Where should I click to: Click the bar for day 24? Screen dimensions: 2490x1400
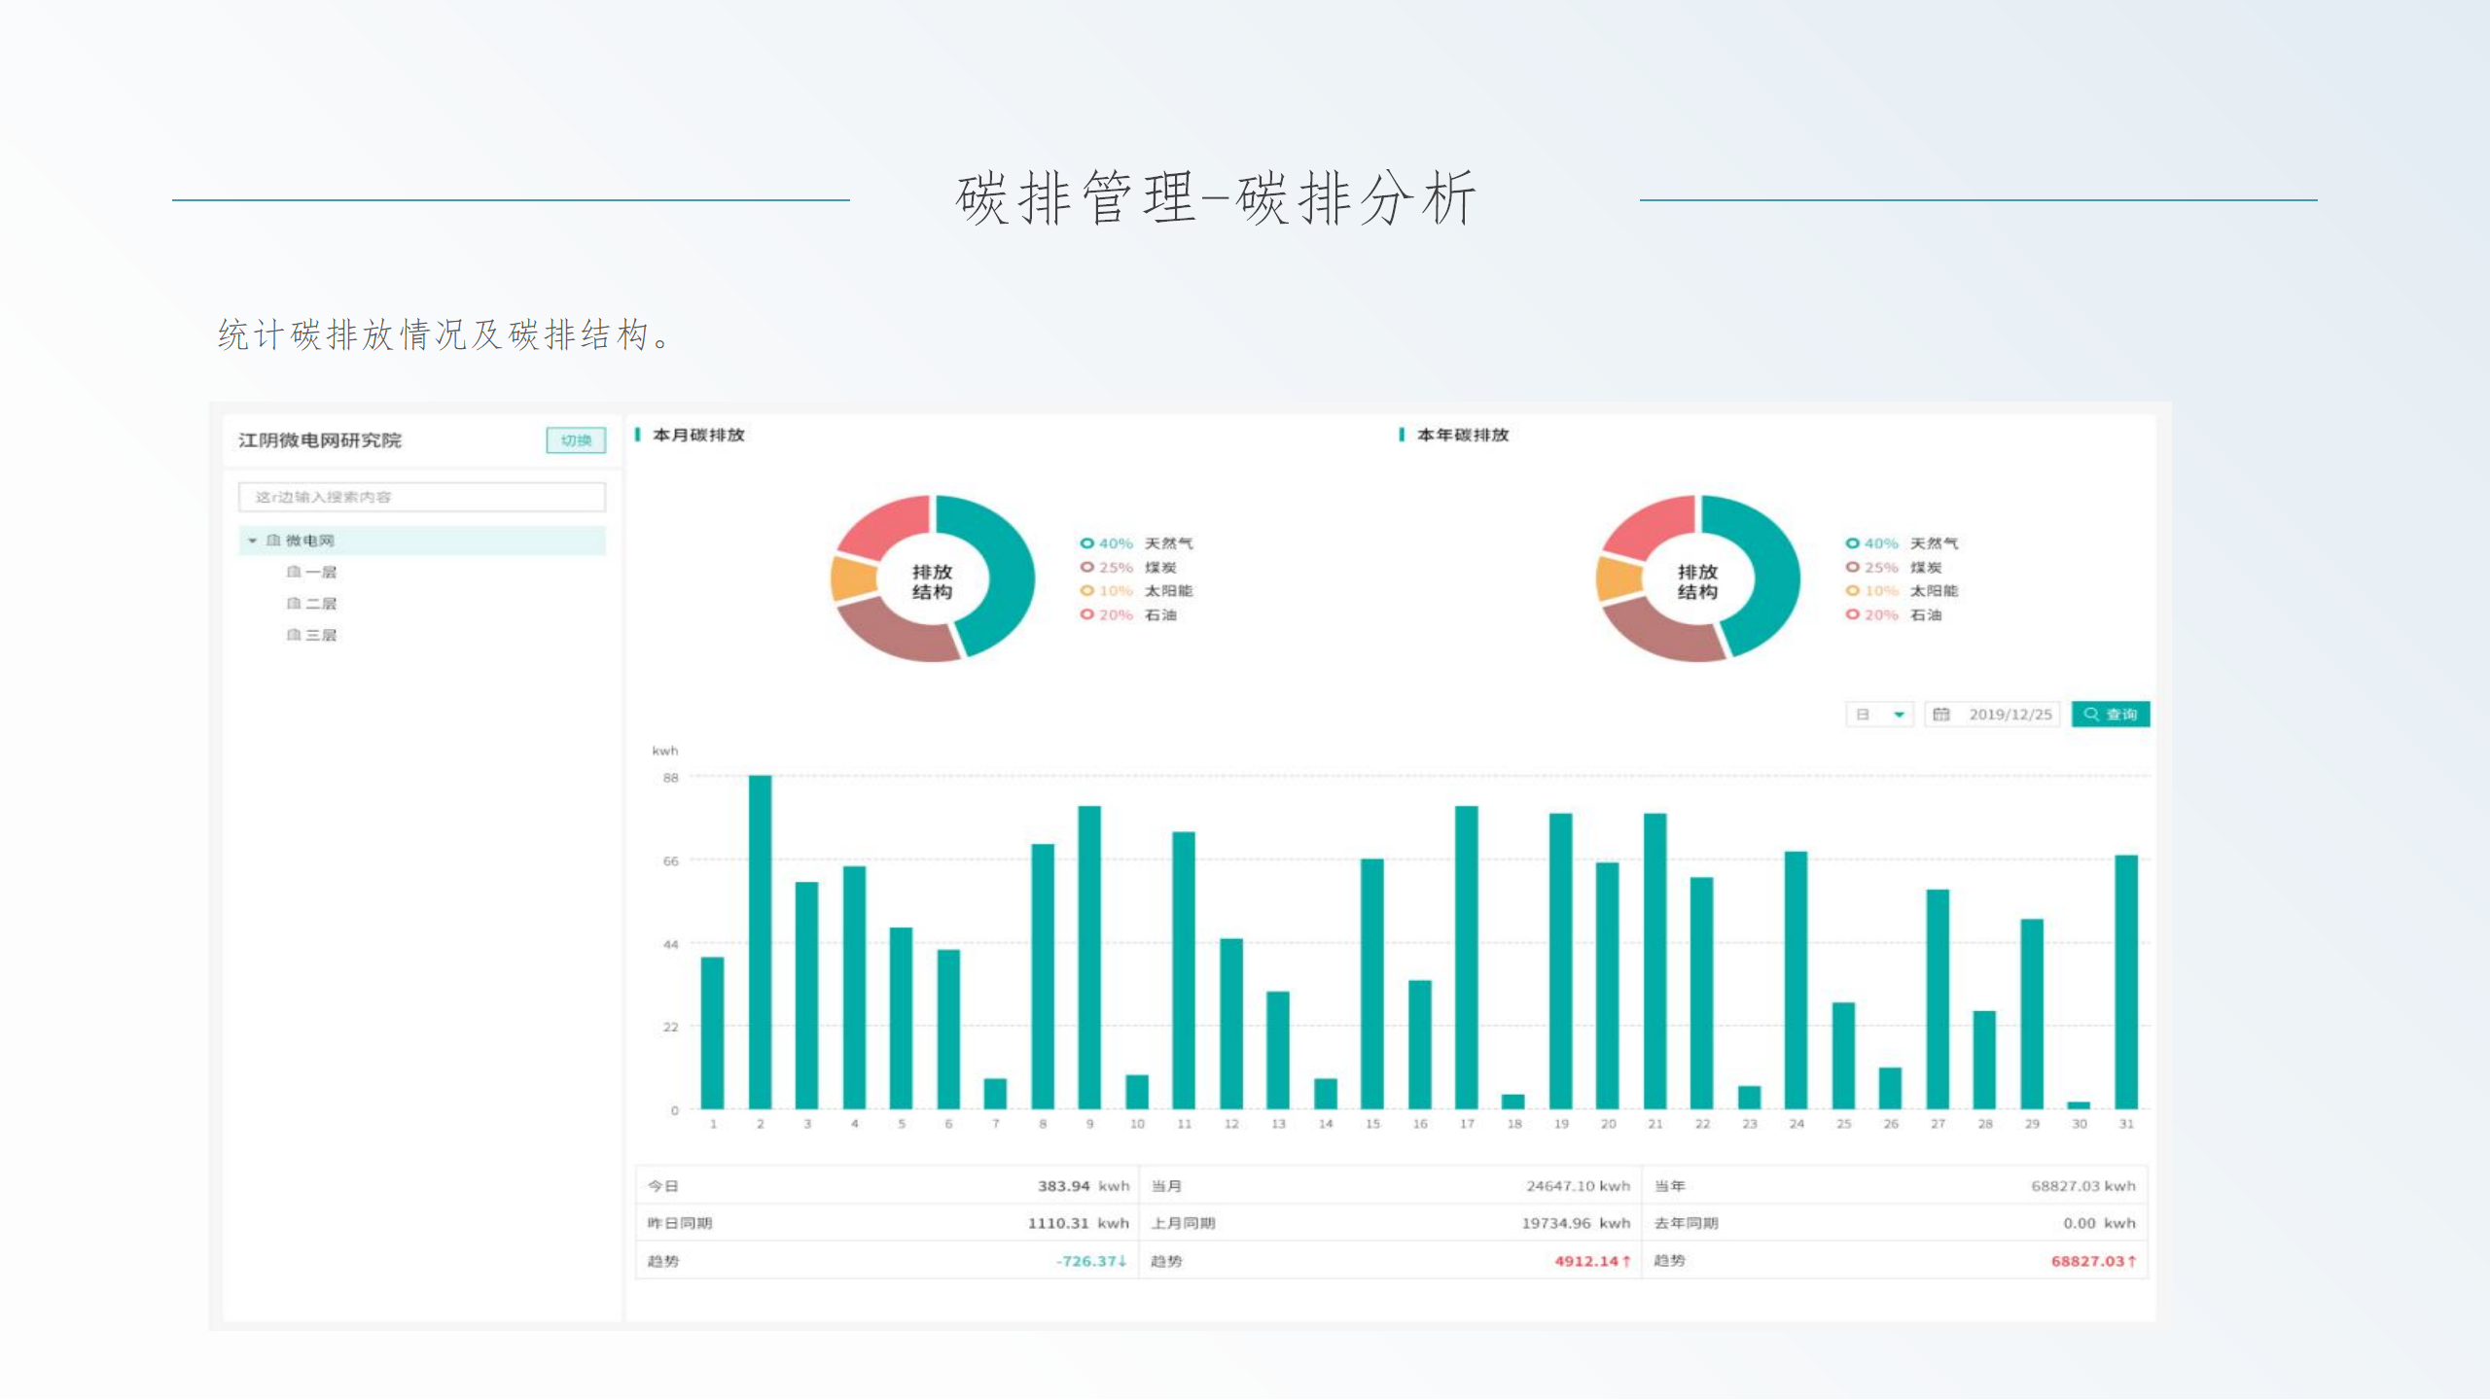coord(1796,980)
